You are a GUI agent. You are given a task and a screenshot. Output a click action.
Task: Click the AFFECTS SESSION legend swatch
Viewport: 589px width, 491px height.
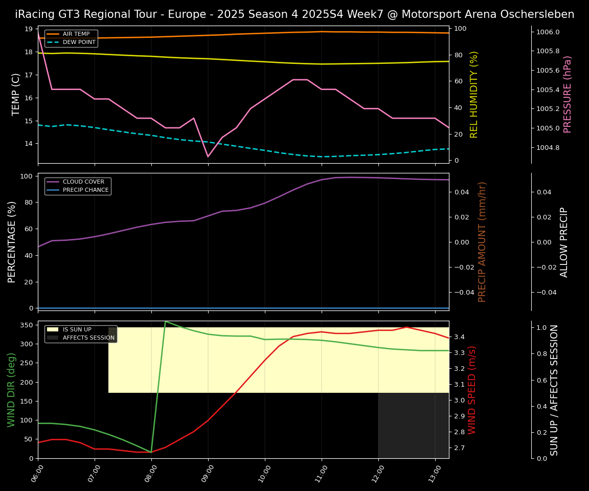(x=53, y=338)
